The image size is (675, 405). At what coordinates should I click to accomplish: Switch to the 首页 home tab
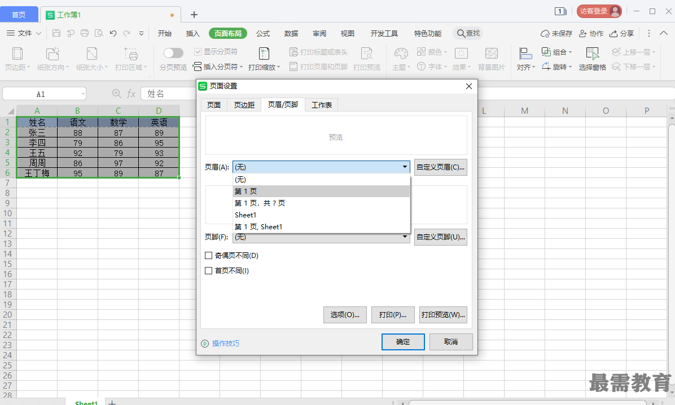(19, 15)
